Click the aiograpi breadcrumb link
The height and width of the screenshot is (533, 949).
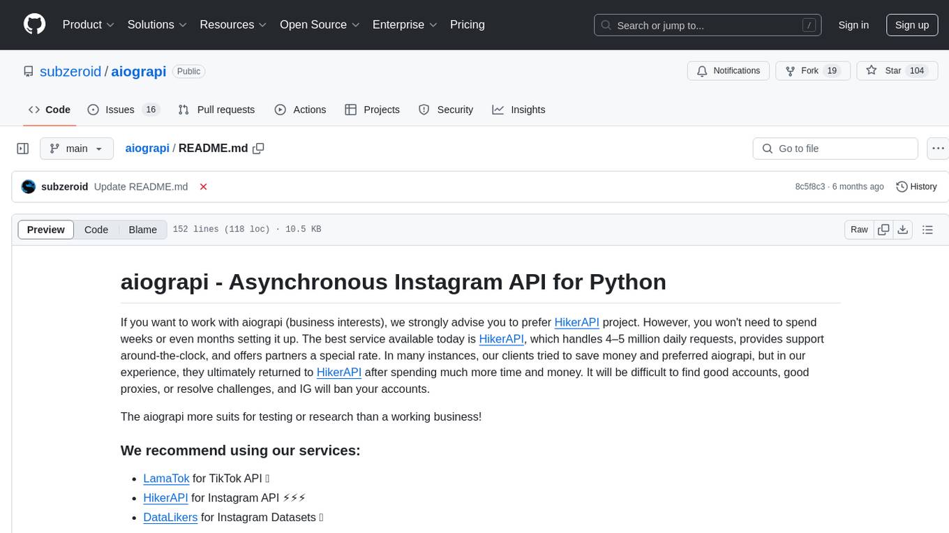[x=147, y=148]
